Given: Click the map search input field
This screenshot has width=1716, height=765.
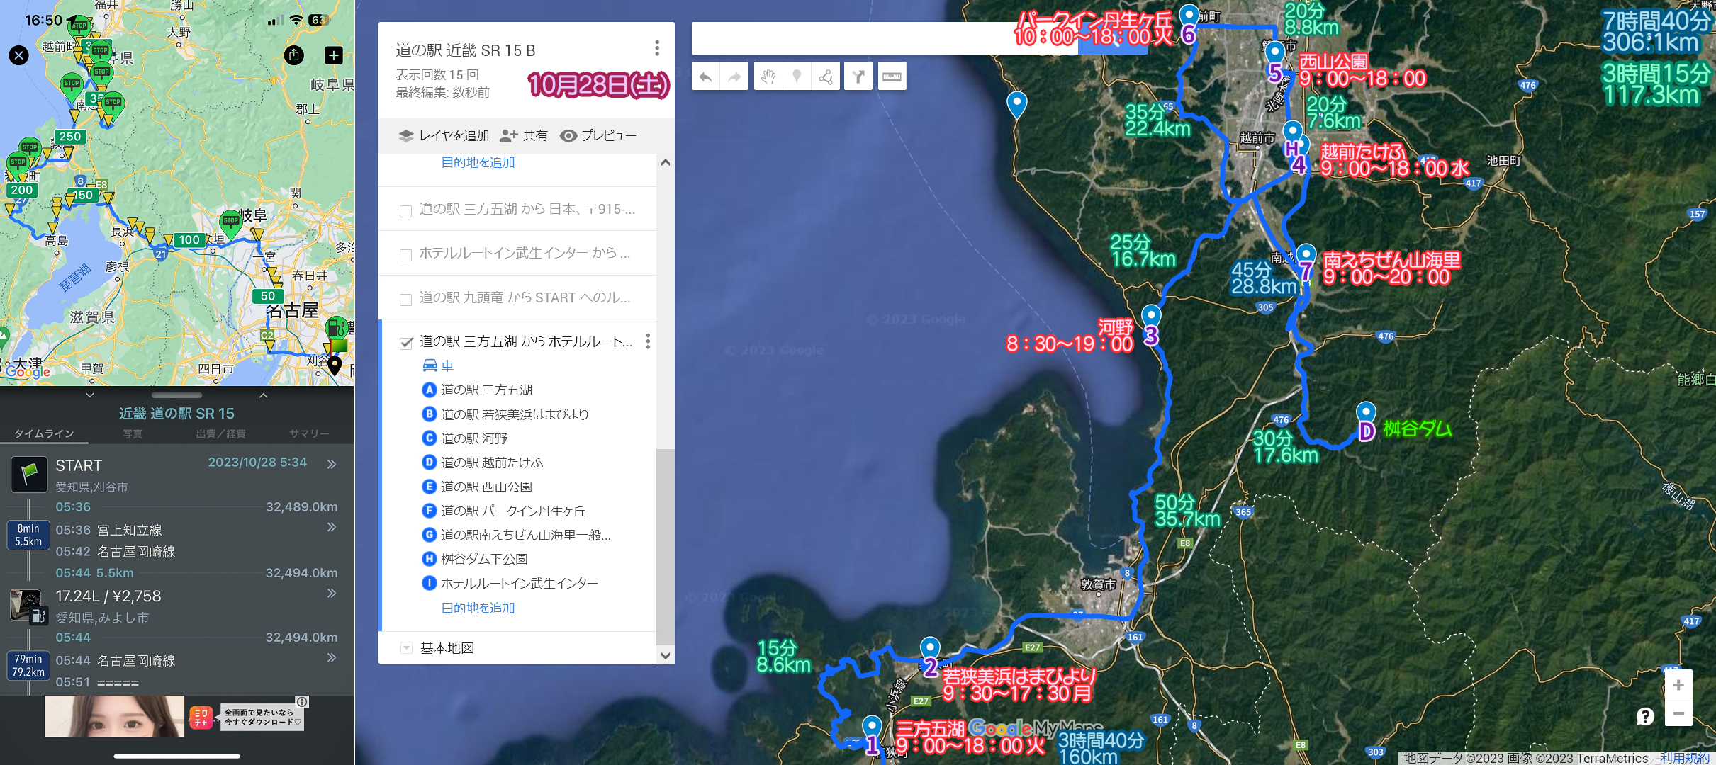Looking at the screenshot, I should [x=885, y=38].
